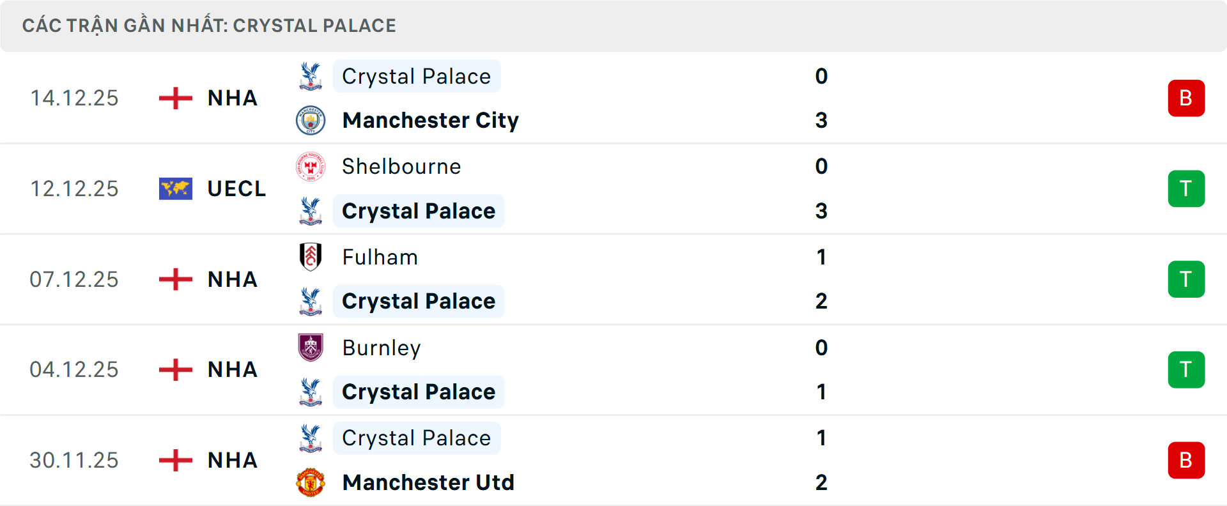Click the UECL competition flag icon
This screenshot has height=506, width=1227.
176,188
